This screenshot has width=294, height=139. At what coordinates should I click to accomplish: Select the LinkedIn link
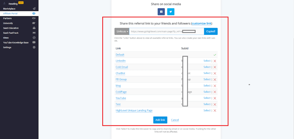207,61
